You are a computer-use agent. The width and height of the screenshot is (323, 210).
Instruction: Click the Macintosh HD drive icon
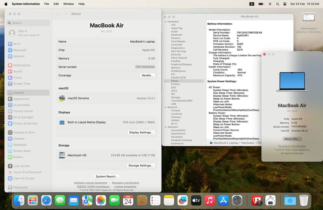(62, 155)
